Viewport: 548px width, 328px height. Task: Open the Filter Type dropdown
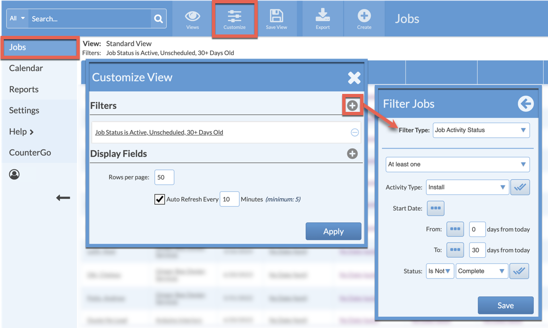[x=481, y=130]
